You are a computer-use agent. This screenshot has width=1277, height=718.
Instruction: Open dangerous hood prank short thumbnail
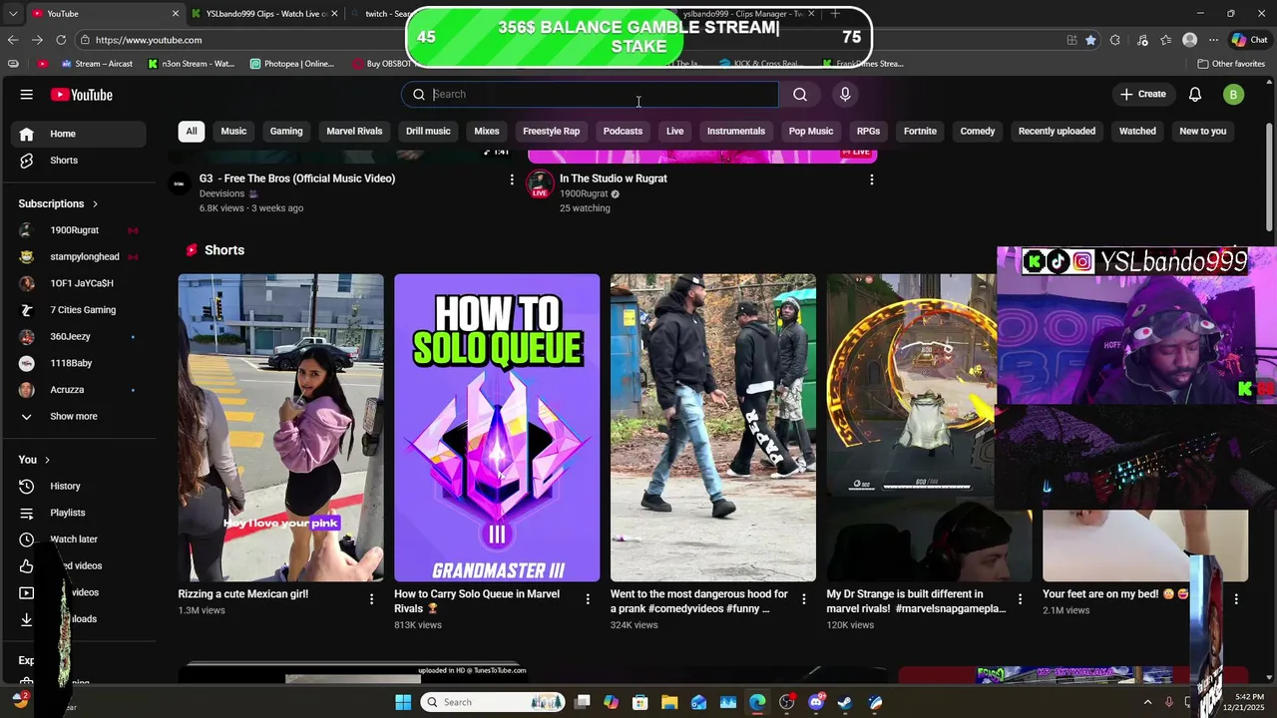713,428
